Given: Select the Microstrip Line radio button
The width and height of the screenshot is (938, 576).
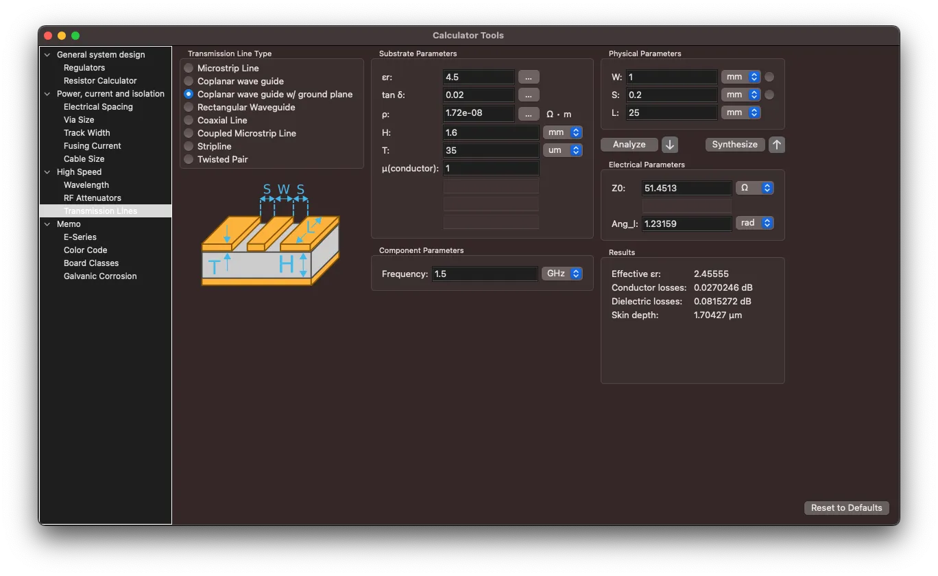Looking at the screenshot, I should [189, 69].
